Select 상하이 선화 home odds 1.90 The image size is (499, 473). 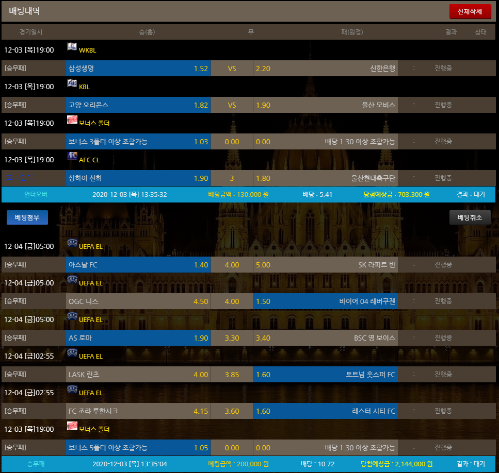(138, 178)
